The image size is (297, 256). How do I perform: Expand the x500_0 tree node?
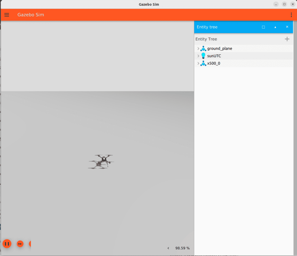tap(198, 63)
